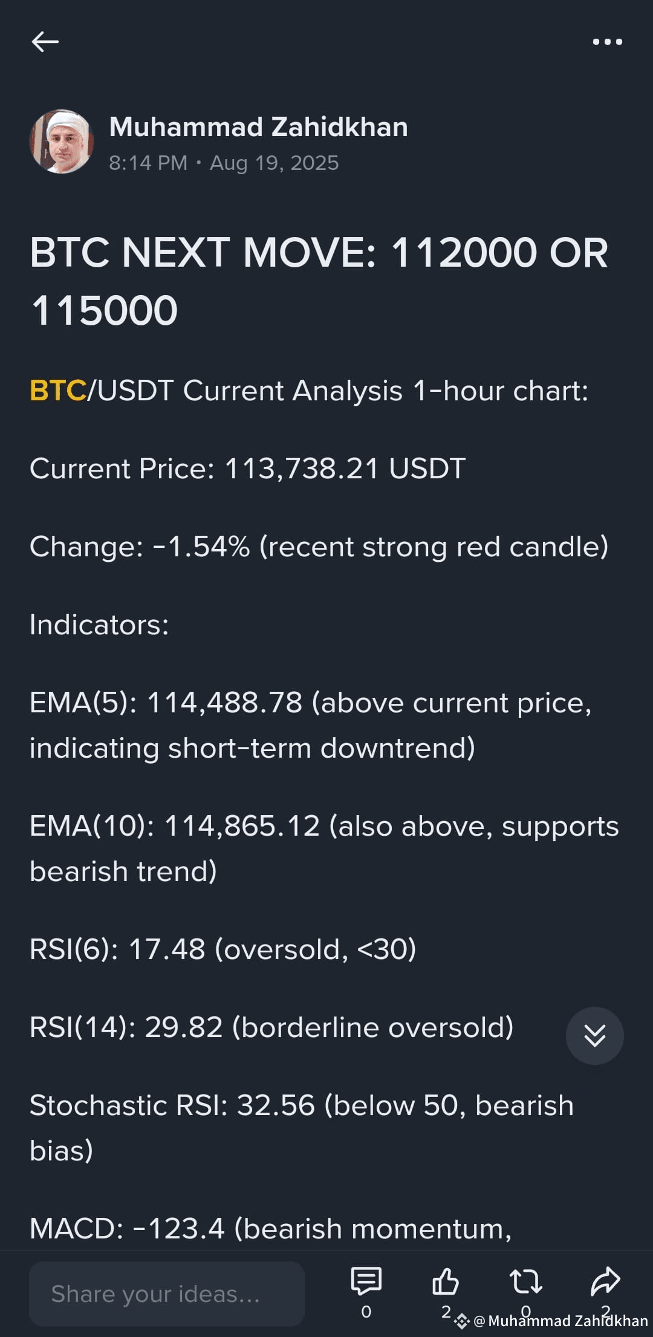Share the post with the arrow icon
The width and height of the screenshot is (653, 1337).
tap(605, 1281)
